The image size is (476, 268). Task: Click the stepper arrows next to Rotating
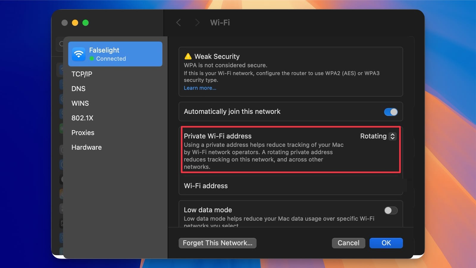tap(393, 136)
